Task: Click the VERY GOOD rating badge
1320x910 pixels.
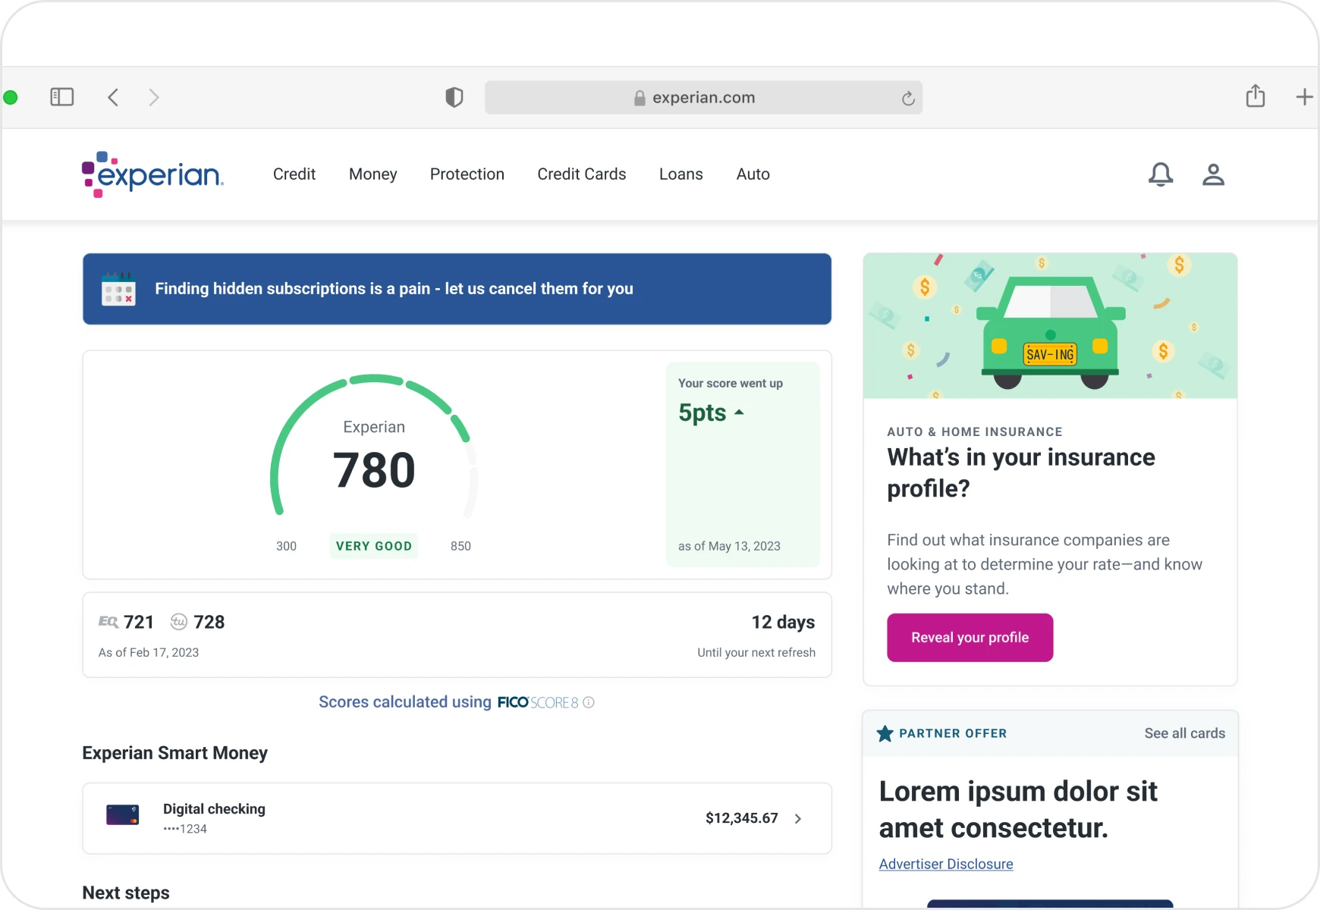Action: coord(374,546)
